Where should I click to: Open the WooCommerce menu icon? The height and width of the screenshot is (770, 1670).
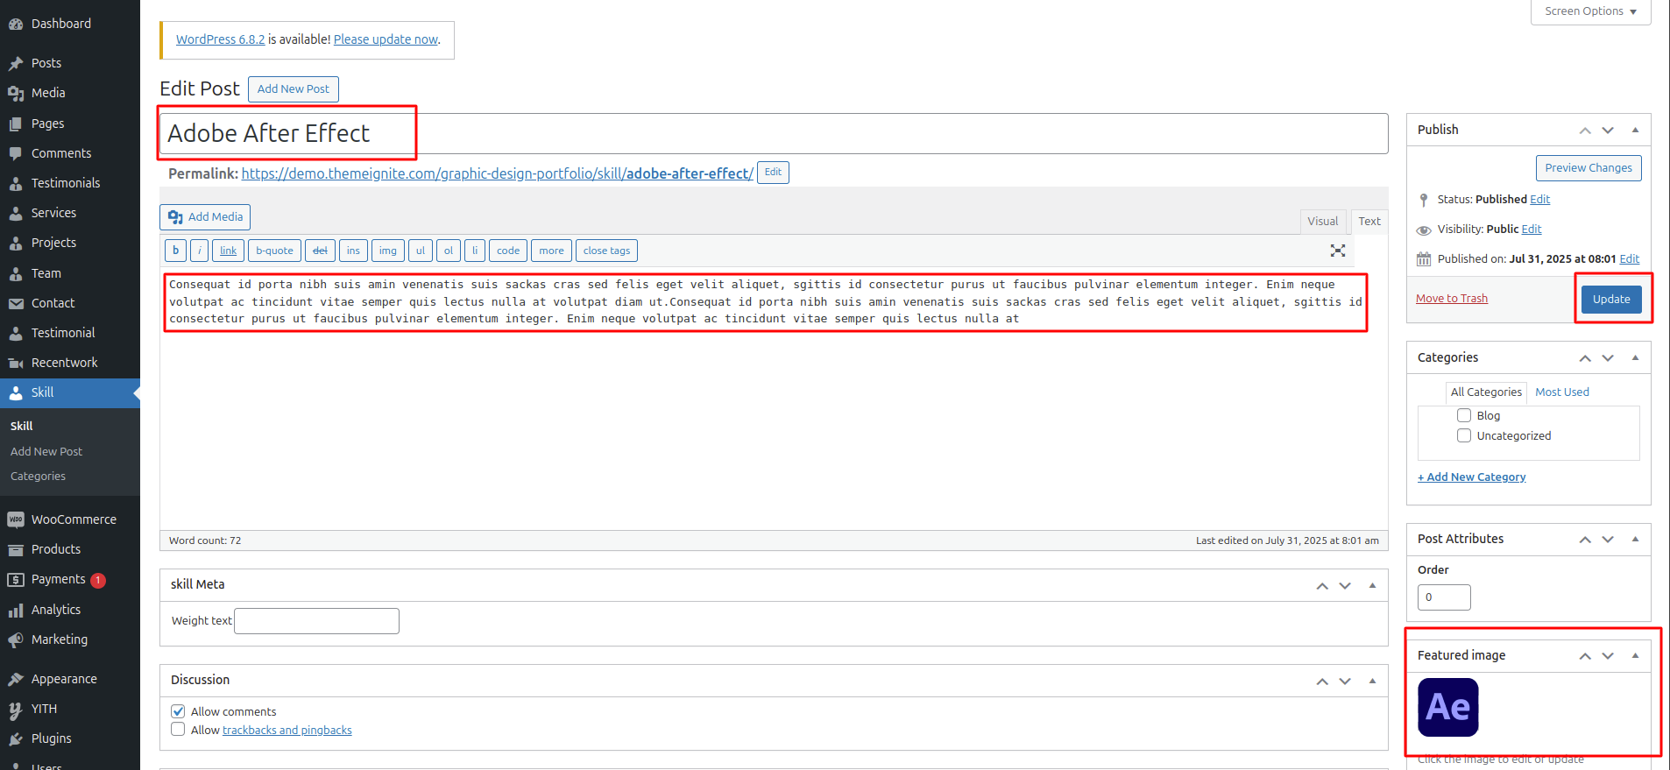[x=16, y=519]
